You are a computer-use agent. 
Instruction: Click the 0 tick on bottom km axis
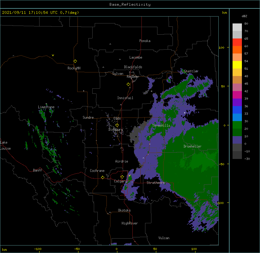pyautogui.click(x=116, y=249)
